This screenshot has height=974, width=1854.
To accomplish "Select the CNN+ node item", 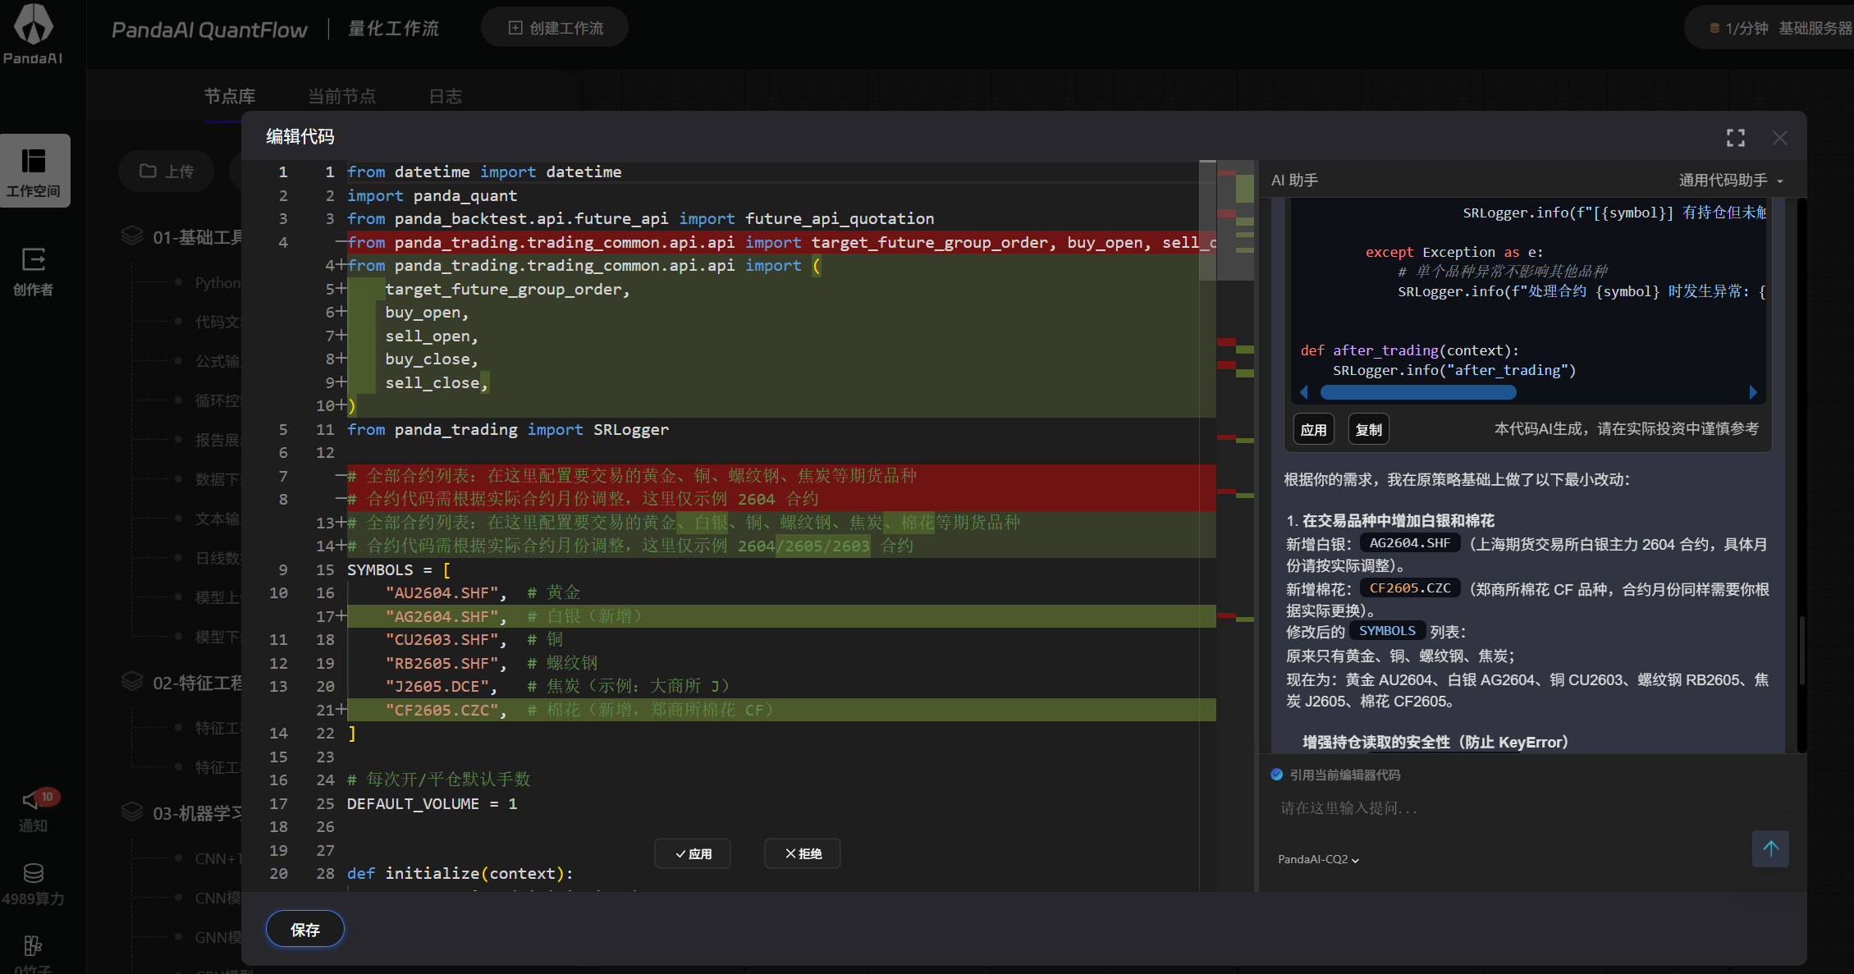I will coord(218,858).
